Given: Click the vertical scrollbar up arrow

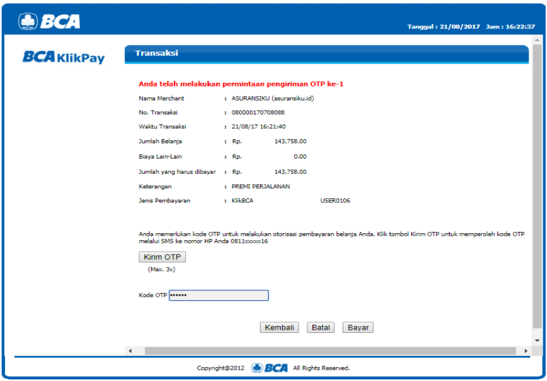Looking at the screenshot, I should (538, 40).
